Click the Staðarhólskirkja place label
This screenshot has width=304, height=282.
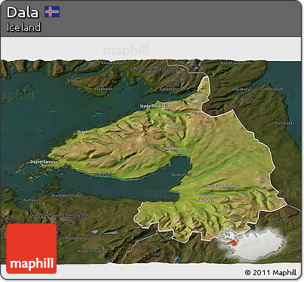[155, 106]
